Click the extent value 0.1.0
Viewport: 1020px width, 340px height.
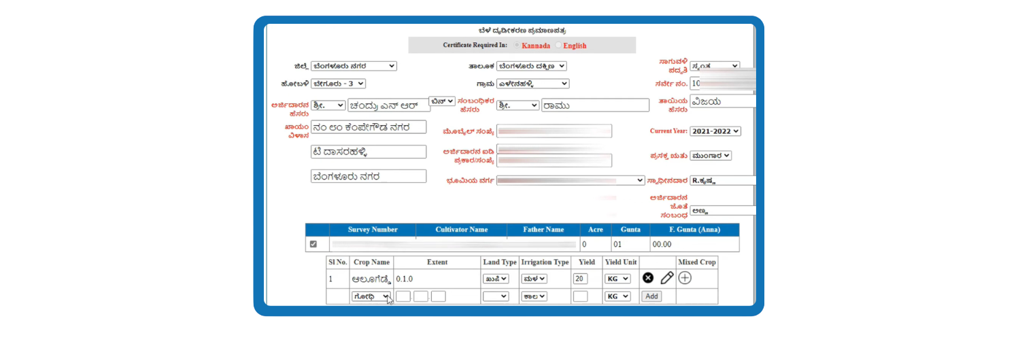pos(405,279)
